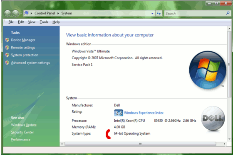The height and width of the screenshot is (155, 233).
Task: Click Control Panel in breadcrumb path
Action: point(45,13)
